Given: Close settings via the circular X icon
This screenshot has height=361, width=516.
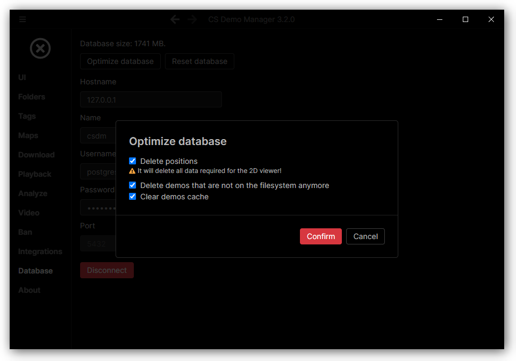Looking at the screenshot, I should (40, 48).
